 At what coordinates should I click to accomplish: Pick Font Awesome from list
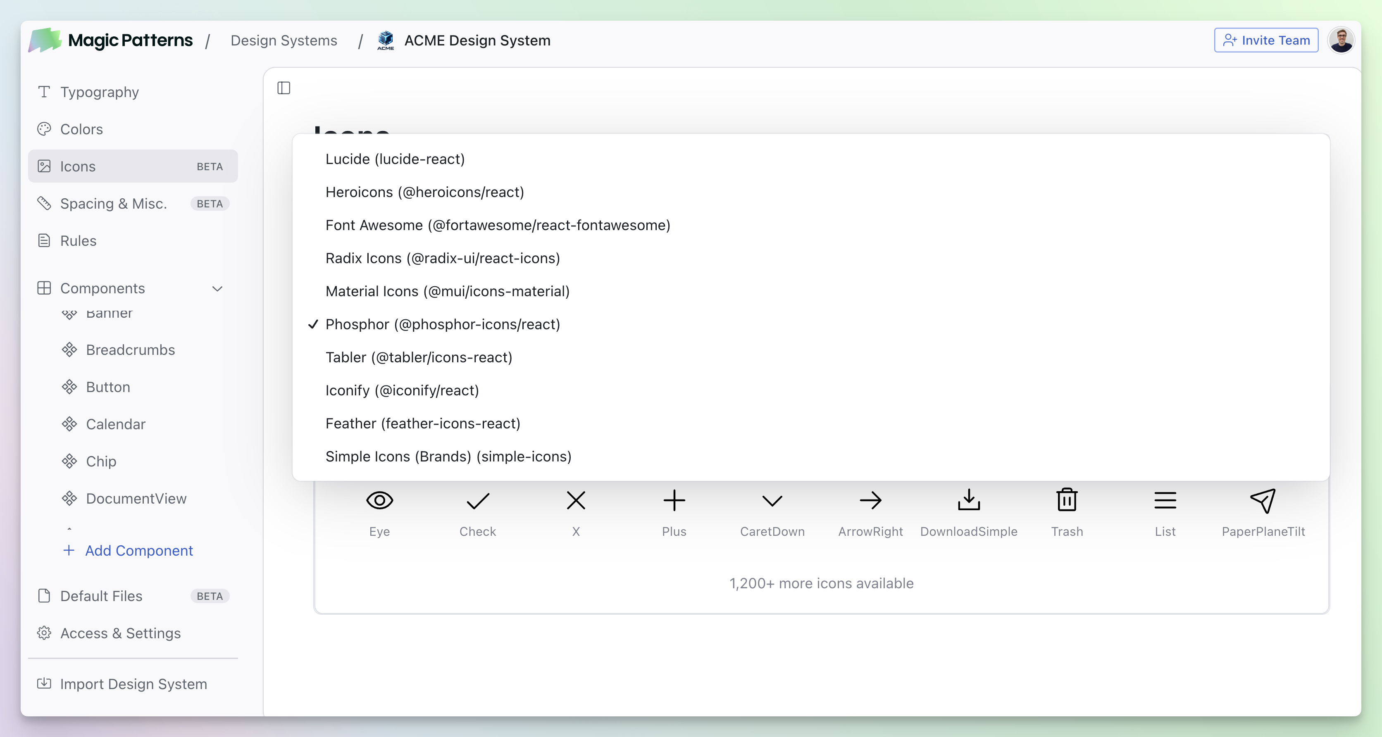point(497,225)
